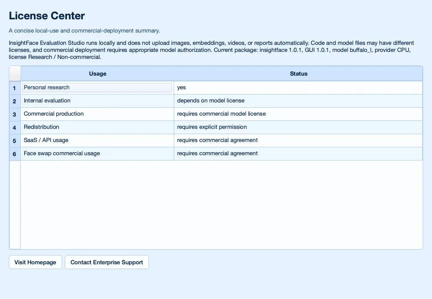
Task: Select row header number 1
Action: [15, 88]
